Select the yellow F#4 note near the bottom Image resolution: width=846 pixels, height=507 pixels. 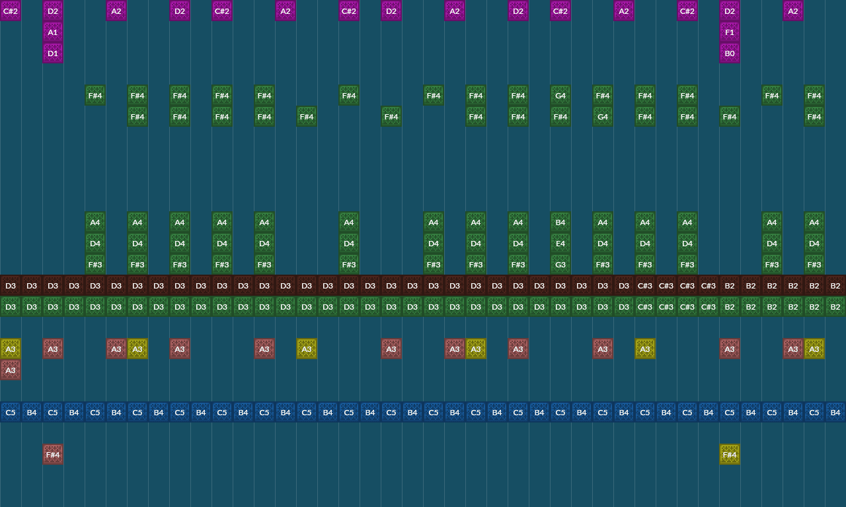click(730, 455)
